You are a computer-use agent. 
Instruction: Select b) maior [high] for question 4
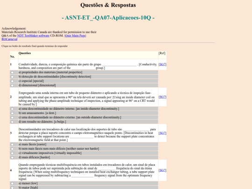tap(12, 188)
